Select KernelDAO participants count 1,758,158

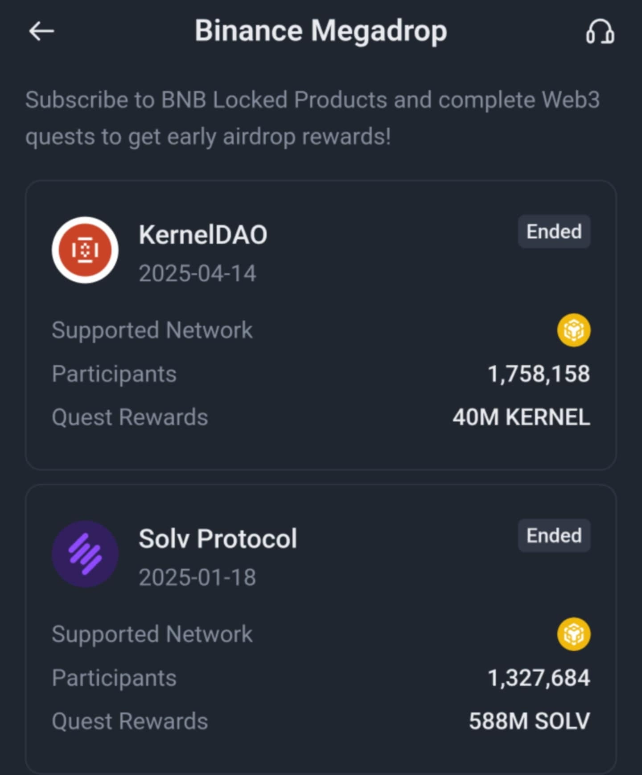point(539,374)
